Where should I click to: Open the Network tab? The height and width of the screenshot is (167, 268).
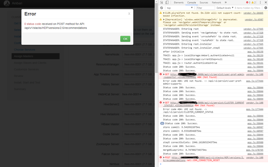216,3
